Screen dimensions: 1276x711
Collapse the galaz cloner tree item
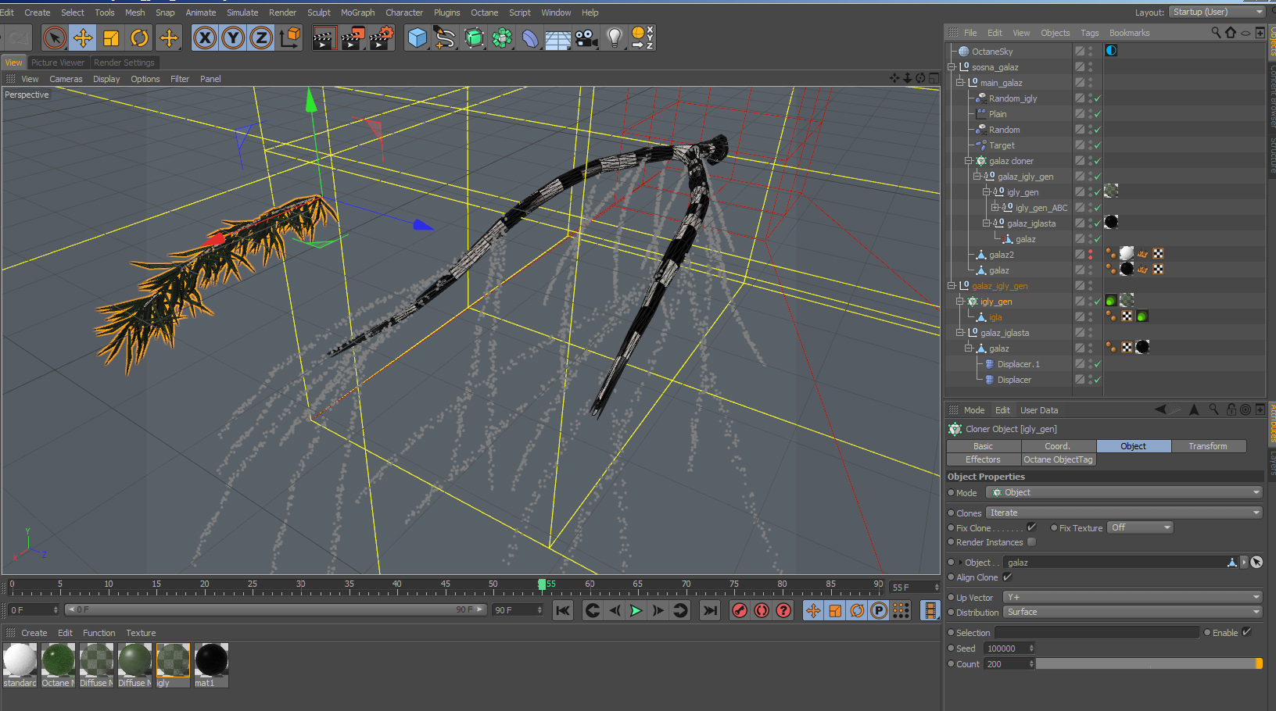pos(969,161)
